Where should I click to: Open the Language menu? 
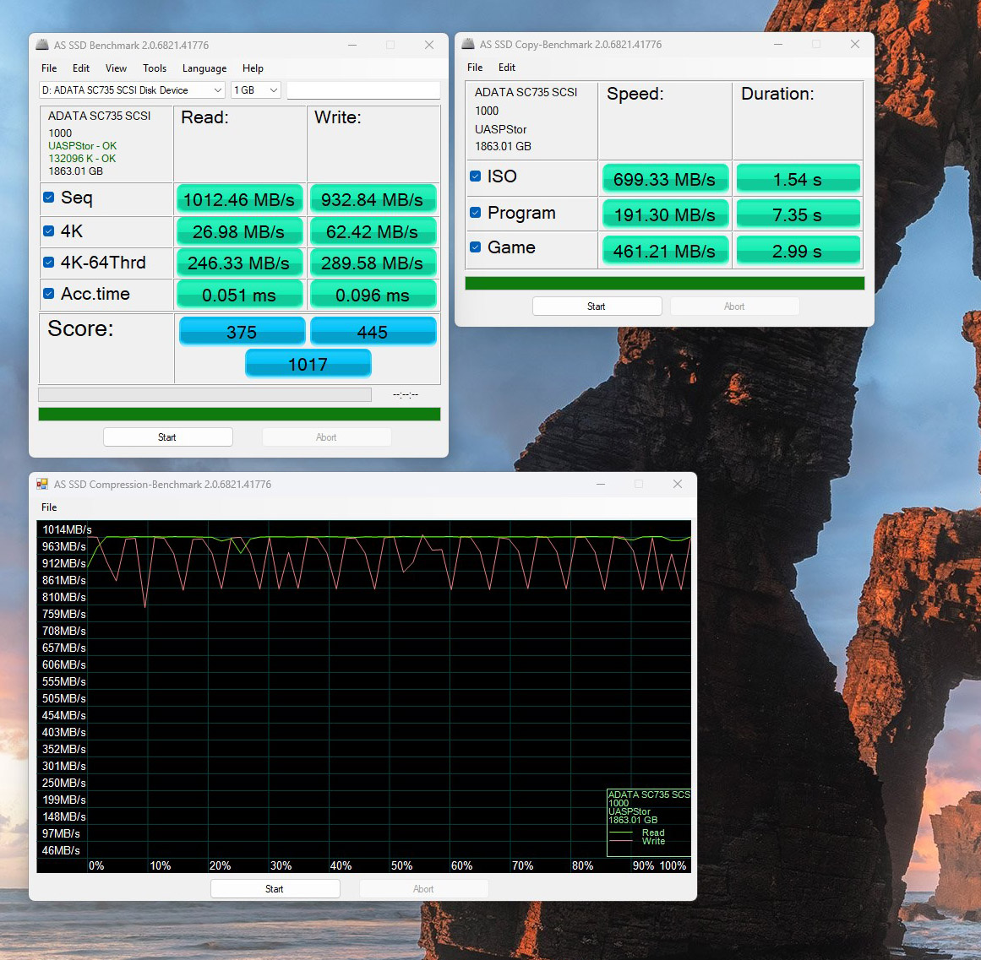(x=204, y=68)
